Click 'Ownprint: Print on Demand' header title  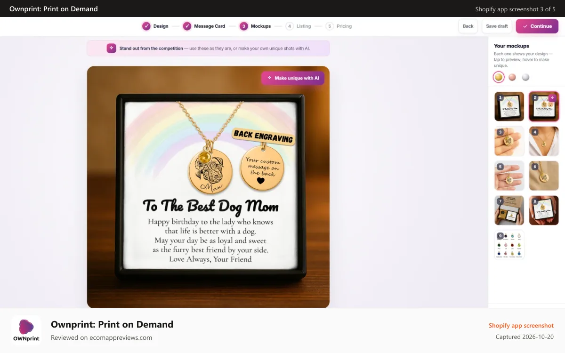(x=54, y=8)
